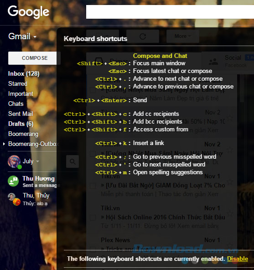Open the More dropdown in toolbar

(x=183, y=36)
